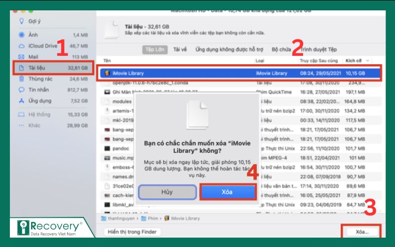Click the cach-kien presentation file icon
The width and height of the screenshot is (395, 247).
click(x=107, y=195)
